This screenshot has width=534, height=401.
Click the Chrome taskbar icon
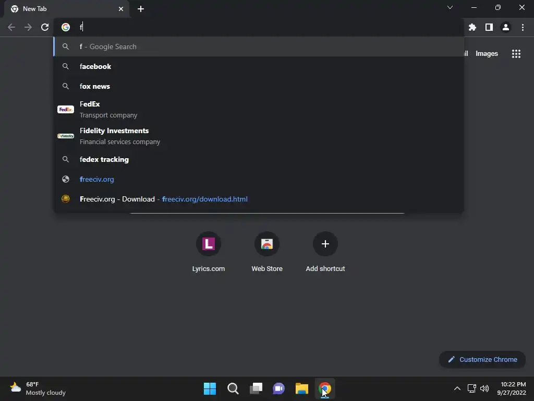coord(324,388)
